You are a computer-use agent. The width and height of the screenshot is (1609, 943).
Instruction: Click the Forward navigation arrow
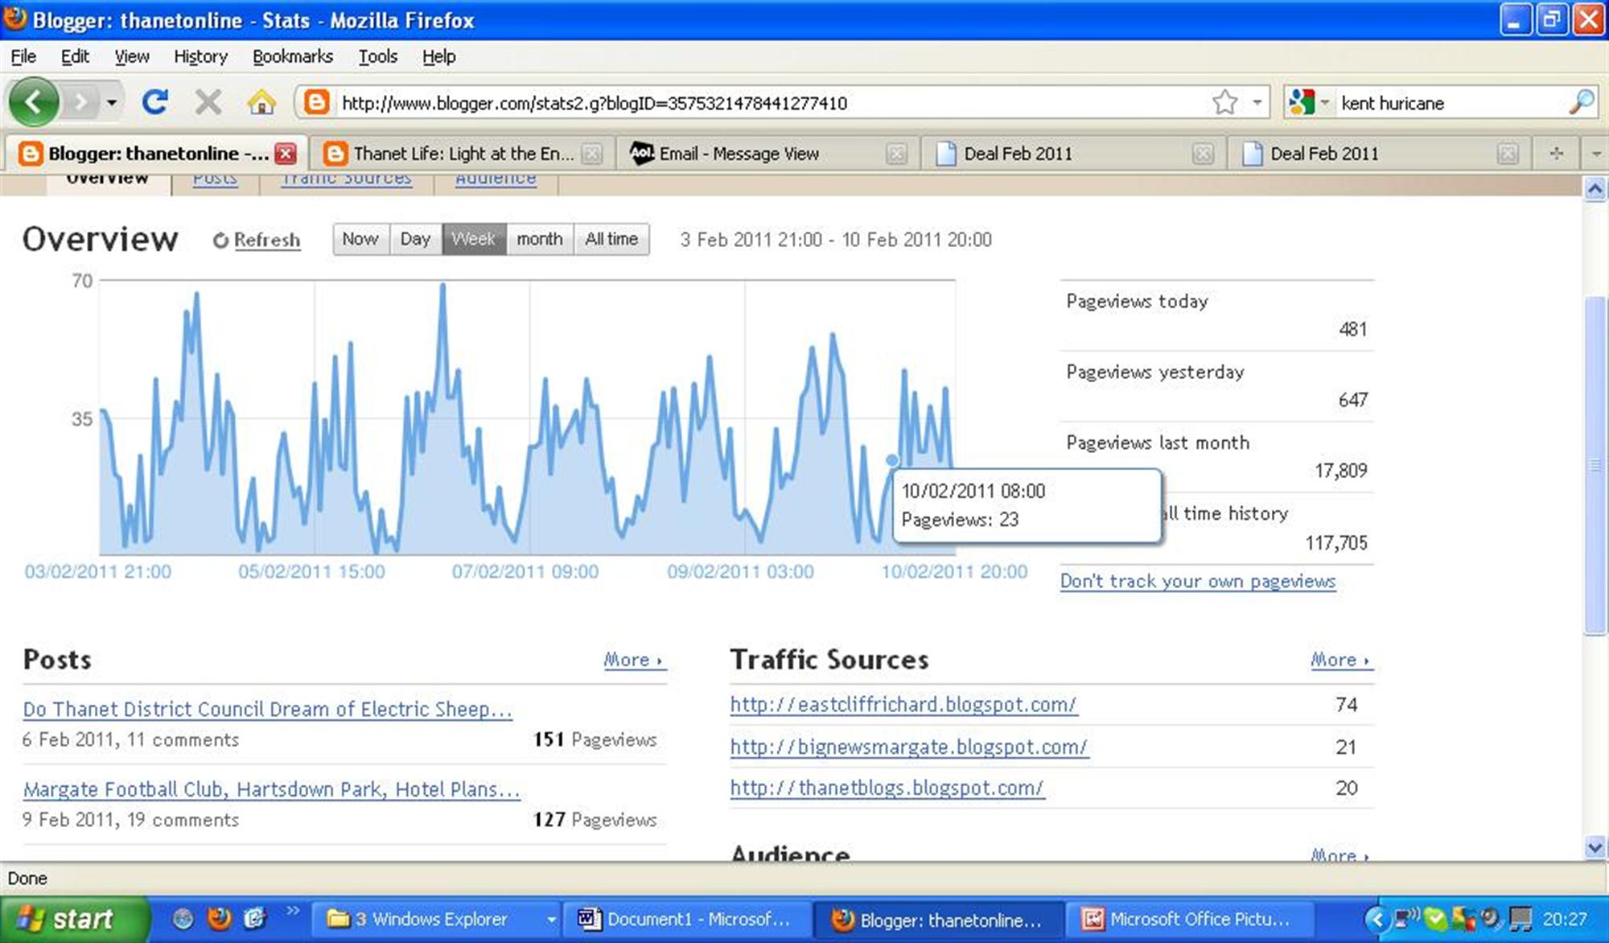(80, 103)
